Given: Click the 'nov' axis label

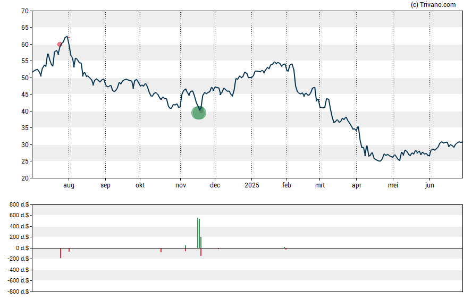Looking at the screenshot, I should (x=181, y=185).
